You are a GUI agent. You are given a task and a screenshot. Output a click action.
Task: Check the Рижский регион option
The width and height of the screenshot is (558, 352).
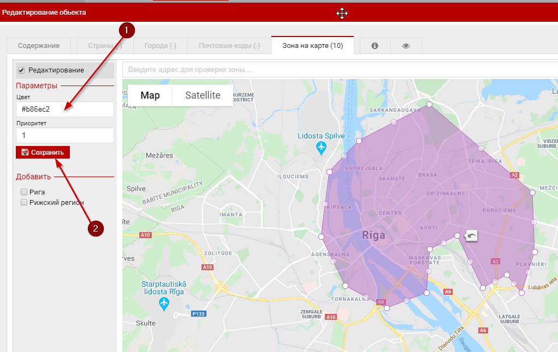pos(24,202)
